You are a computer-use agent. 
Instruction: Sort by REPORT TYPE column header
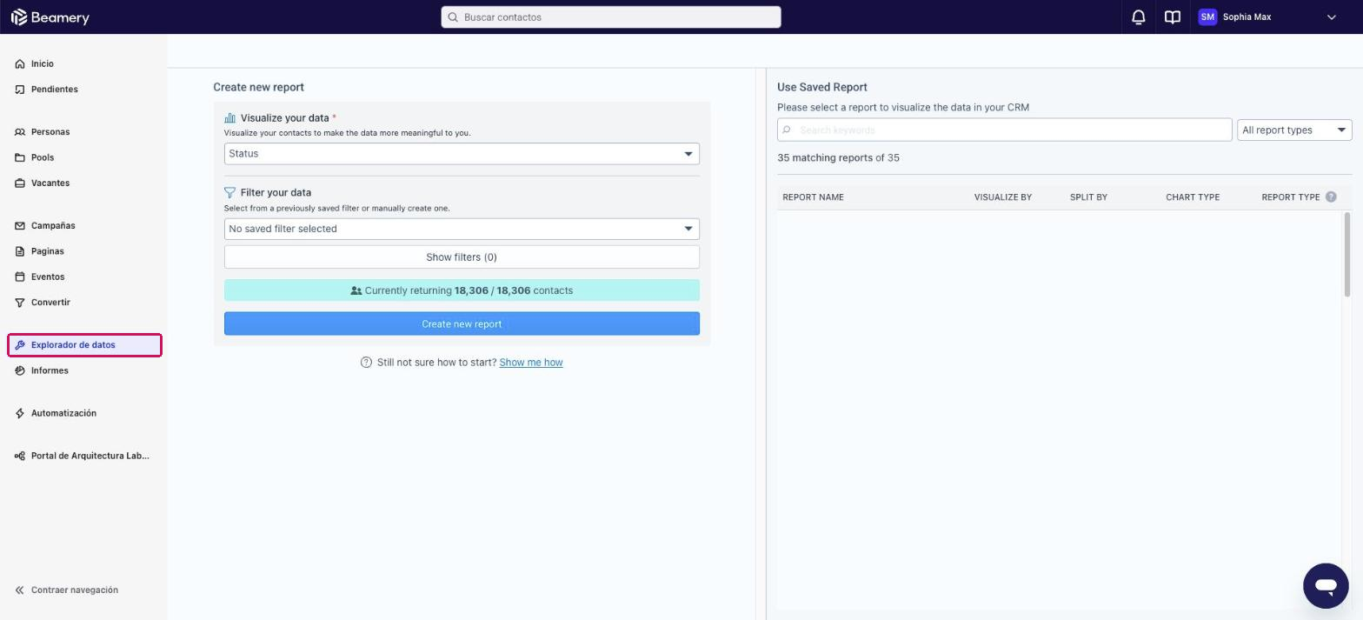point(1290,197)
